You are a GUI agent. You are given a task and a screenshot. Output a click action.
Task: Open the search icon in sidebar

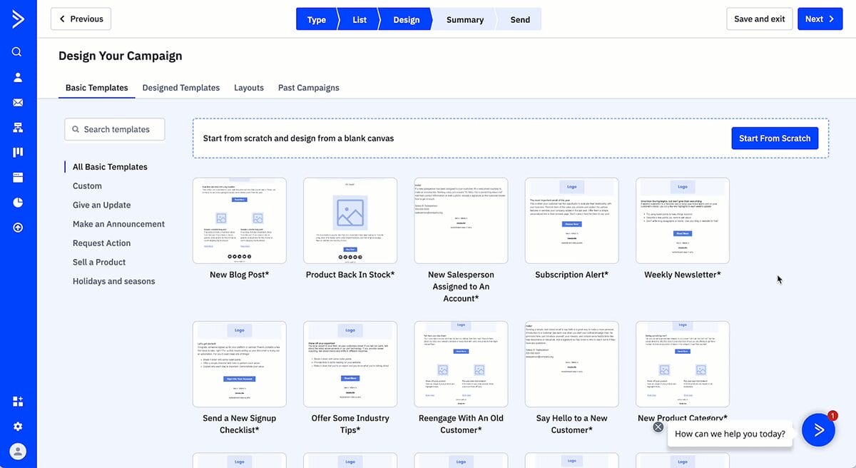coord(18,52)
